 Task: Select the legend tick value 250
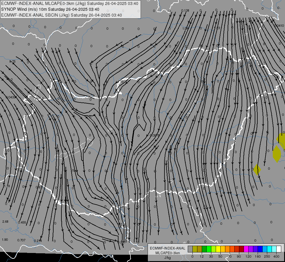[267, 256]
